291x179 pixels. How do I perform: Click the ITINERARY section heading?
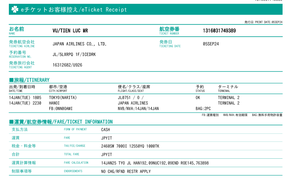point(30,80)
